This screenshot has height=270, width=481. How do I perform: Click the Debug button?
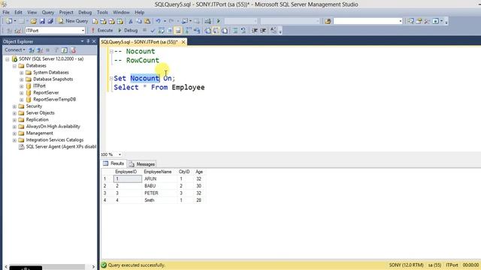point(128,30)
